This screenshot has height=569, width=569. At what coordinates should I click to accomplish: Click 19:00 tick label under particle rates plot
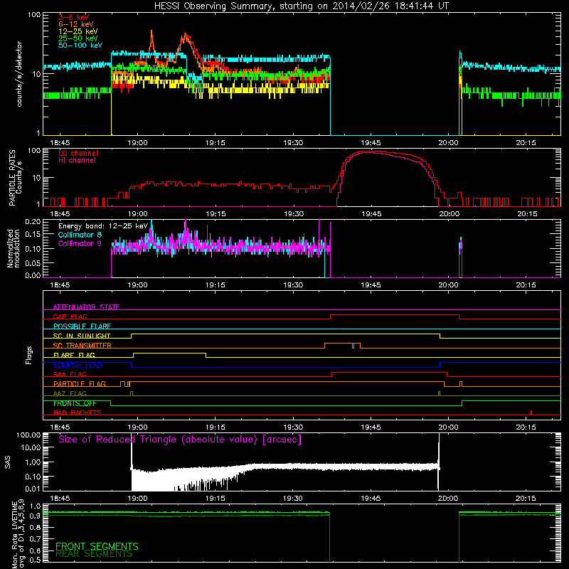[137, 214]
